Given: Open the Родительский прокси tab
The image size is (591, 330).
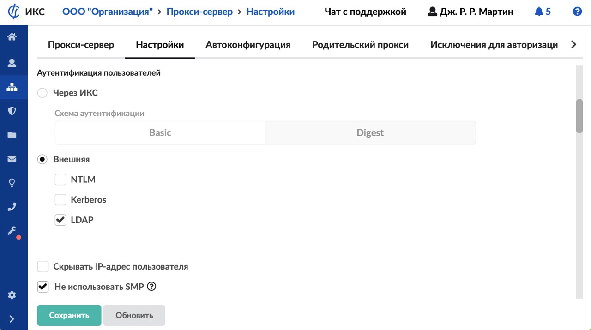Looking at the screenshot, I should 360,45.
